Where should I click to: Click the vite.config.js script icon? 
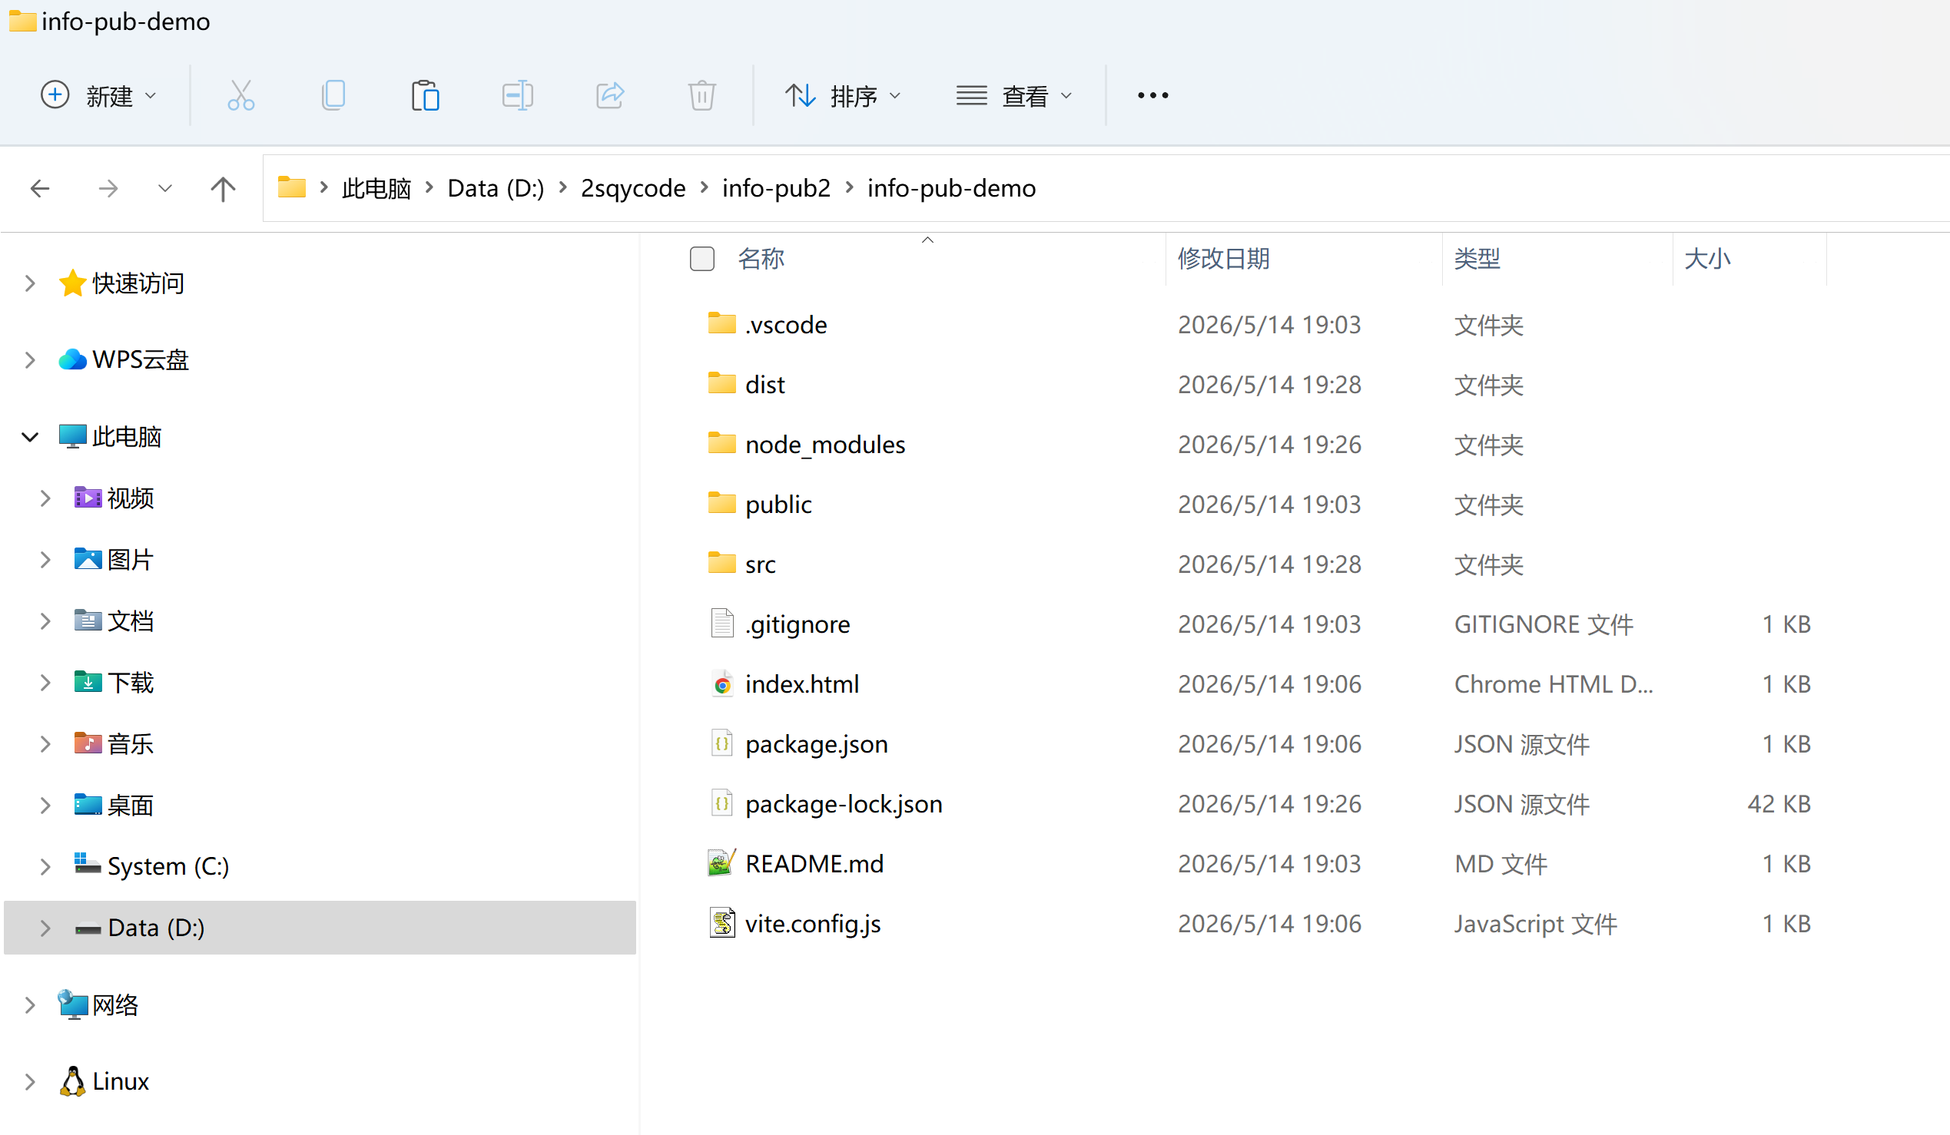click(722, 924)
